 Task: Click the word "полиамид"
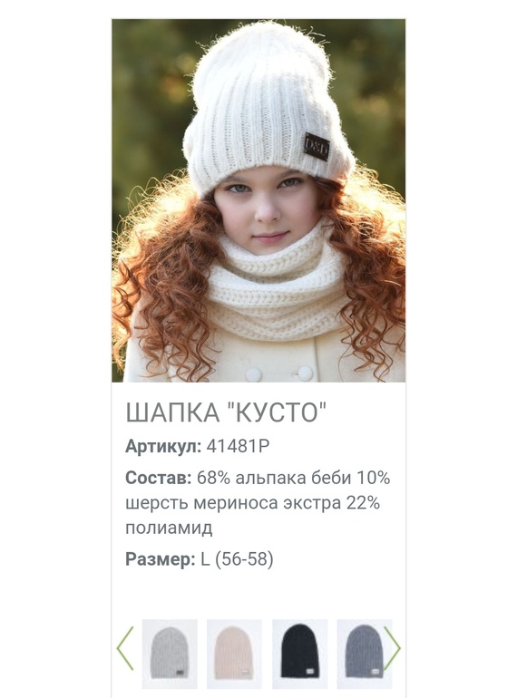[170, 528]
